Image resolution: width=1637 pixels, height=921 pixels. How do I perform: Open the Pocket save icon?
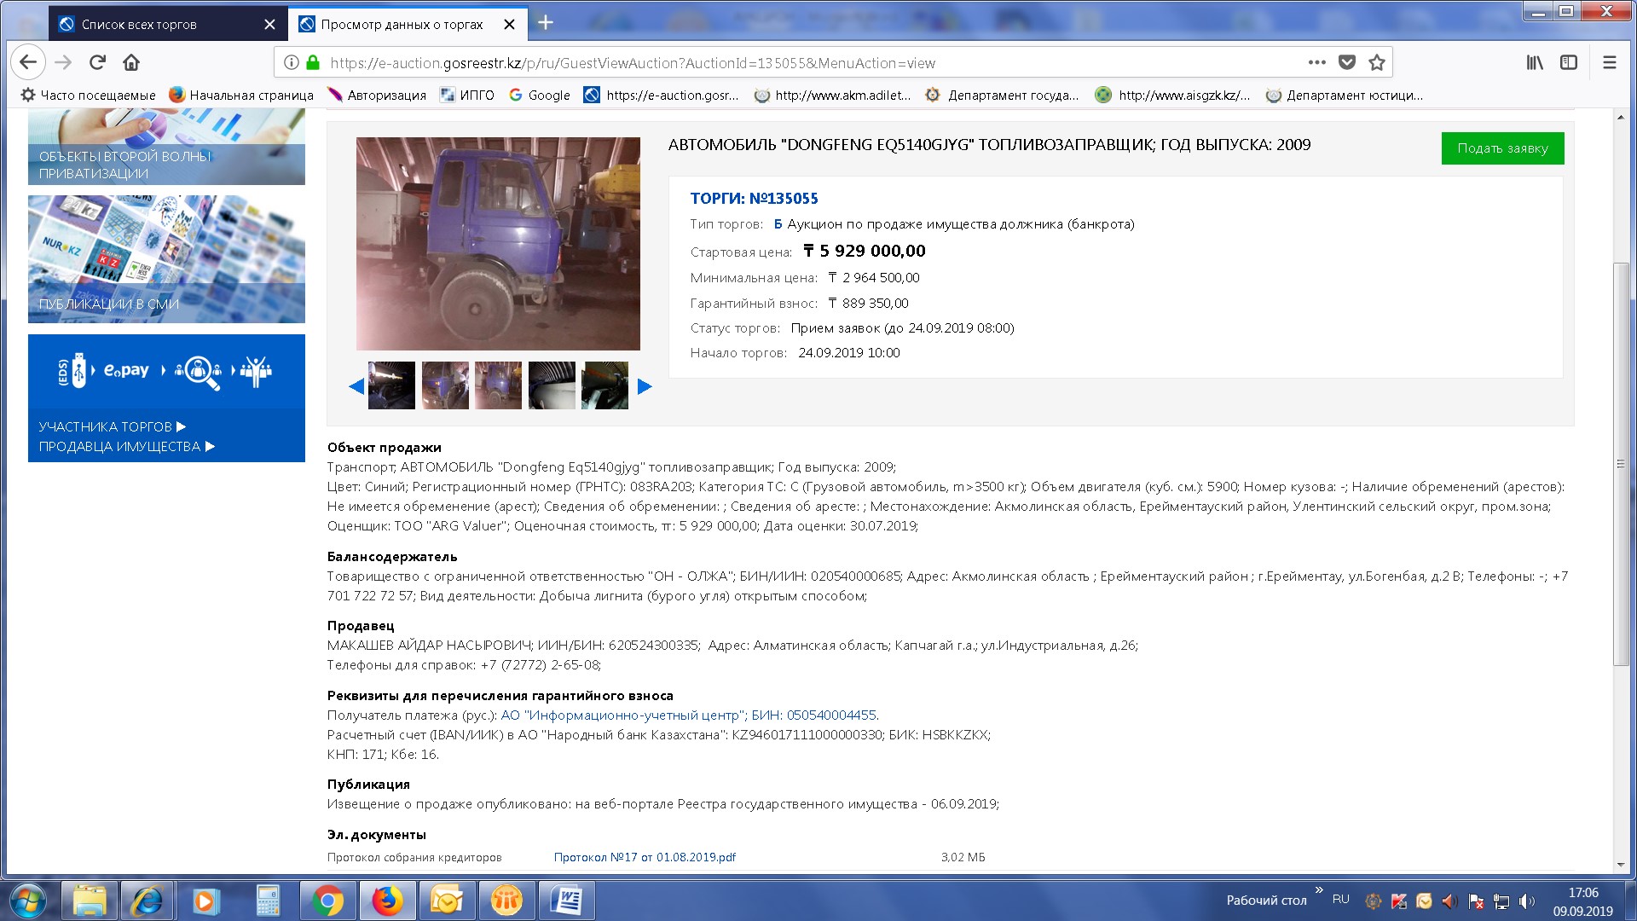[x=1347, y=62]
